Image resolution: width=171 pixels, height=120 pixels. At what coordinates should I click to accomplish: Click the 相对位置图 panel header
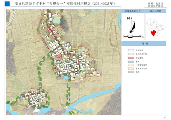(156, 11)
